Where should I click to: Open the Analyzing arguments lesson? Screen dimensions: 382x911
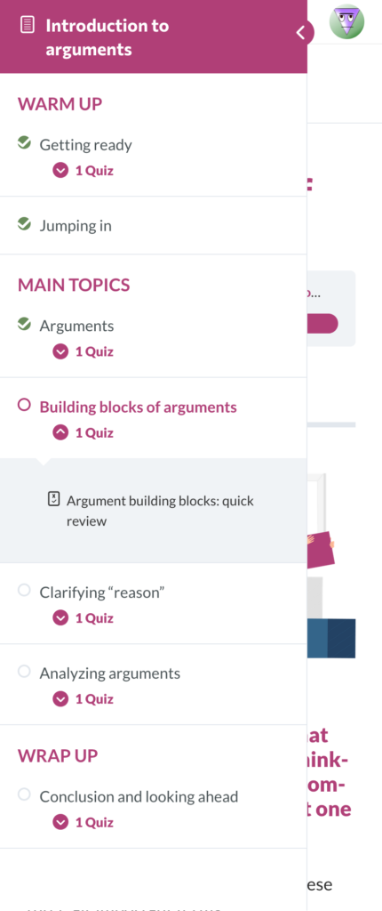tap(110, 673)
